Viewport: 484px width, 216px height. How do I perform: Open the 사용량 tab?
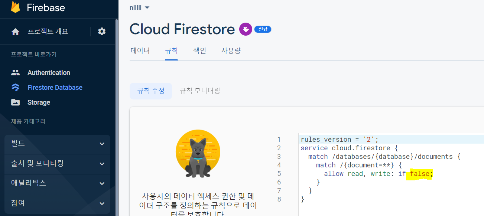[231, 51]
